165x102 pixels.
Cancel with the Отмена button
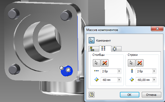coord(151,95)
